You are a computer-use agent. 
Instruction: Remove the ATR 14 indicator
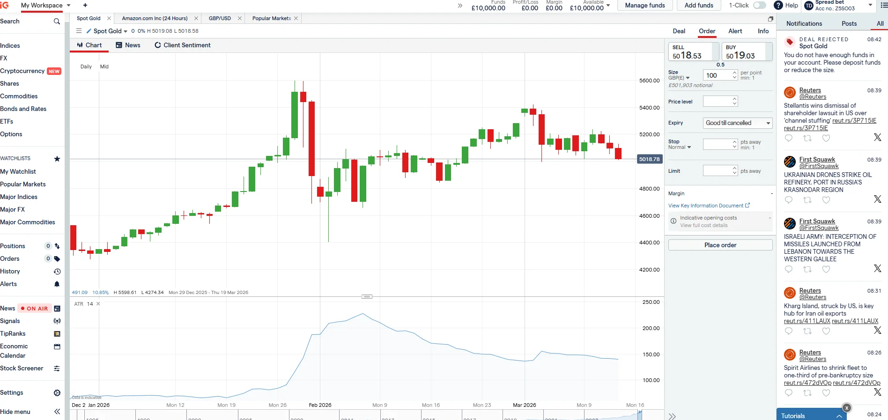tap(98, 304)
